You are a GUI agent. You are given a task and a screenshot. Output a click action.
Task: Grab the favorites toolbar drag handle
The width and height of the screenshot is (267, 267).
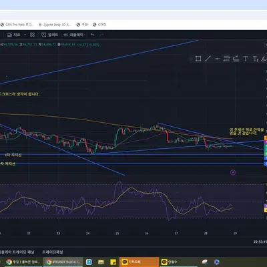click(191, 59)
